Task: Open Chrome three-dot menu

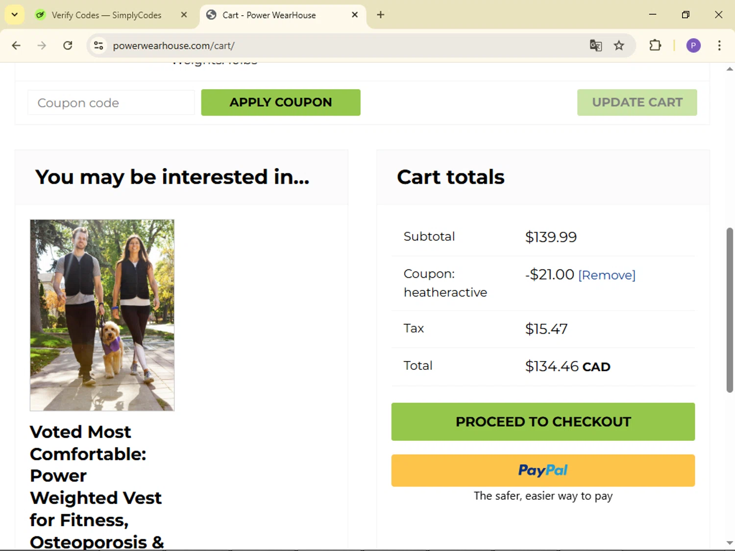Action: [719, 46]
